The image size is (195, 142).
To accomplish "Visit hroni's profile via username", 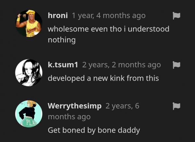I will click(x=58, y=16).
